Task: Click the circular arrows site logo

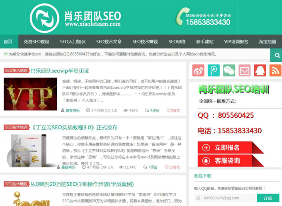Action: tap(44, 18)
